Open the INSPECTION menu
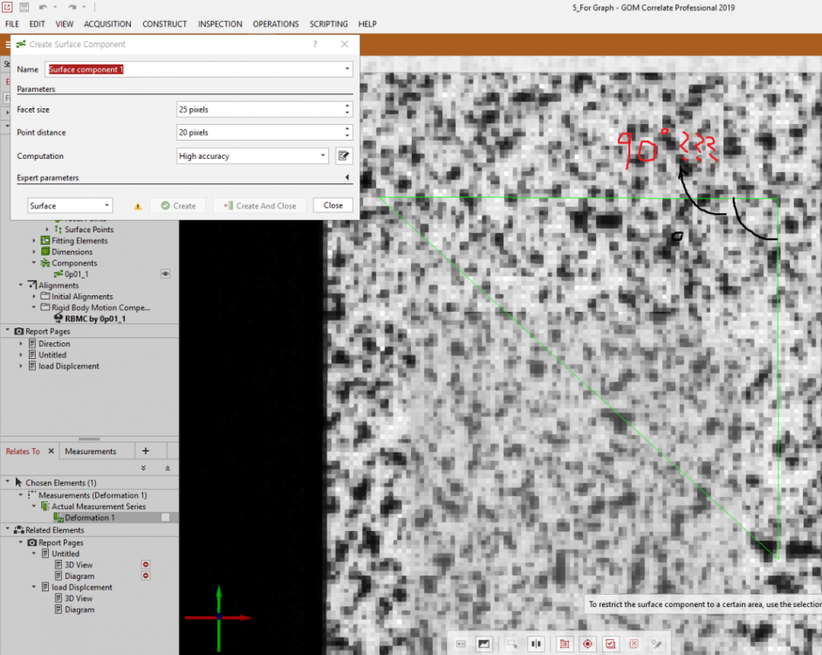The width and height of the screenshot is (822, 655). pos(220,24)
